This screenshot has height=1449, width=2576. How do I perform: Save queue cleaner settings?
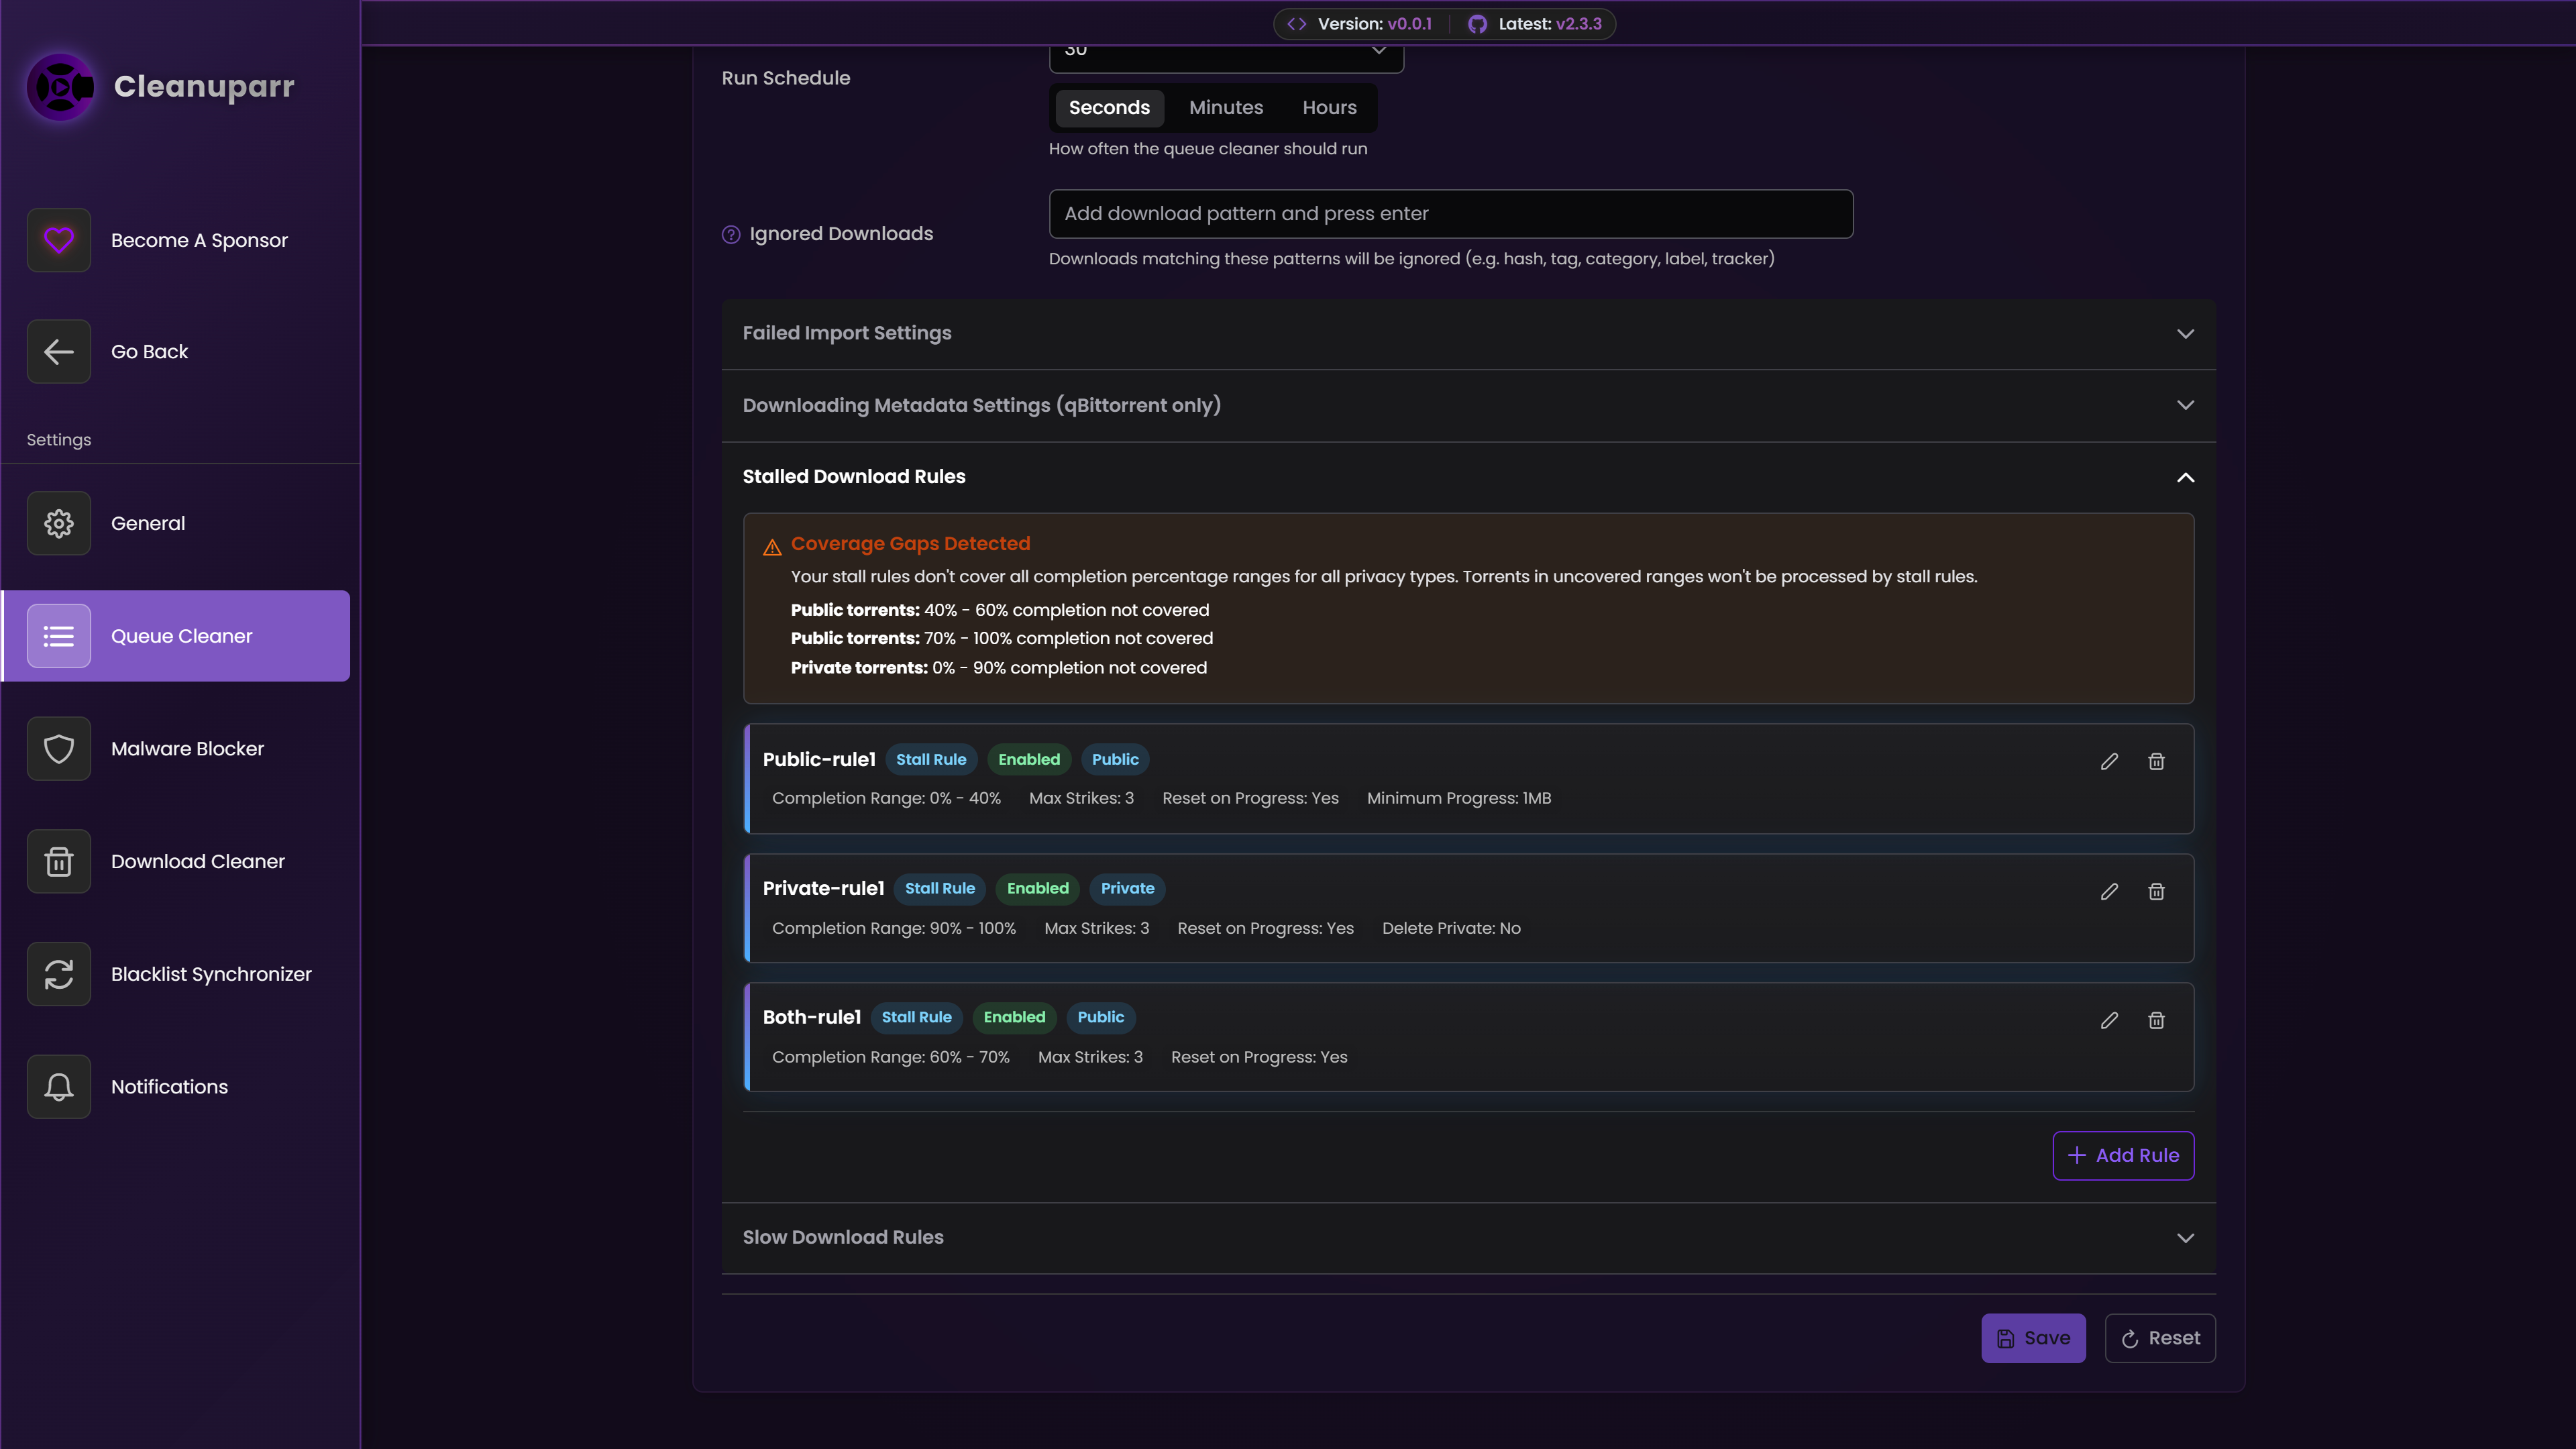pyautogui.click(x=2033, y=1338)
